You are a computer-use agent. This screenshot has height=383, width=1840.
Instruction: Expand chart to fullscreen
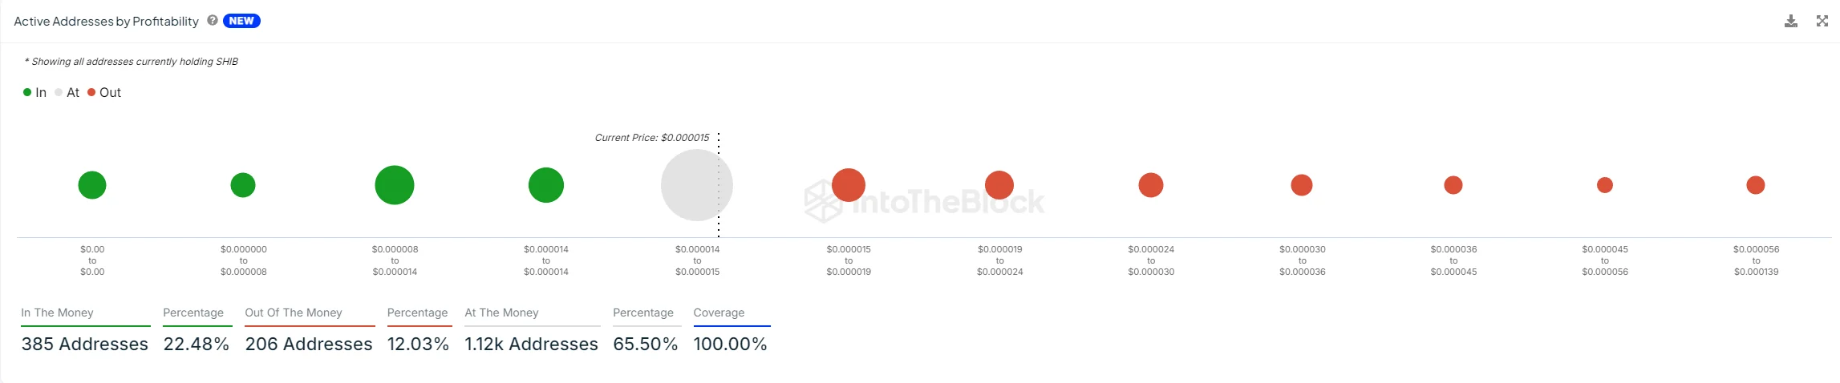(1822, 21)
